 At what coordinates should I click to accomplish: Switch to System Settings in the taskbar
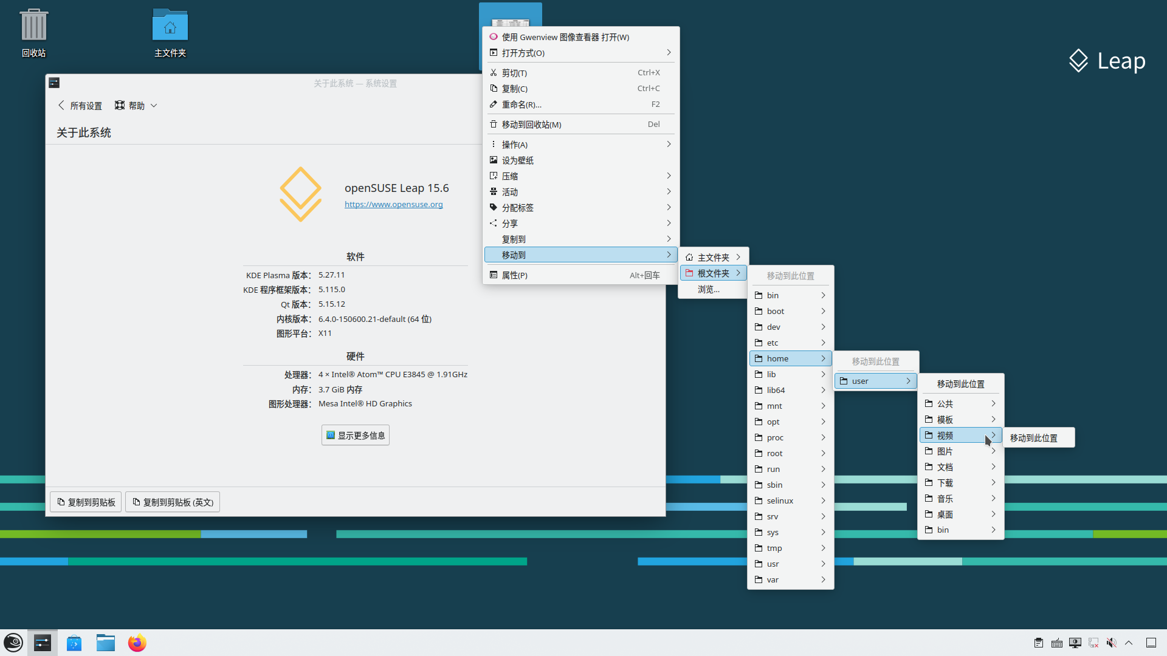43,643
